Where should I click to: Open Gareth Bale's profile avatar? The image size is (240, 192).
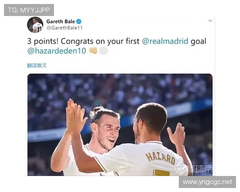[x=35, y=25]
